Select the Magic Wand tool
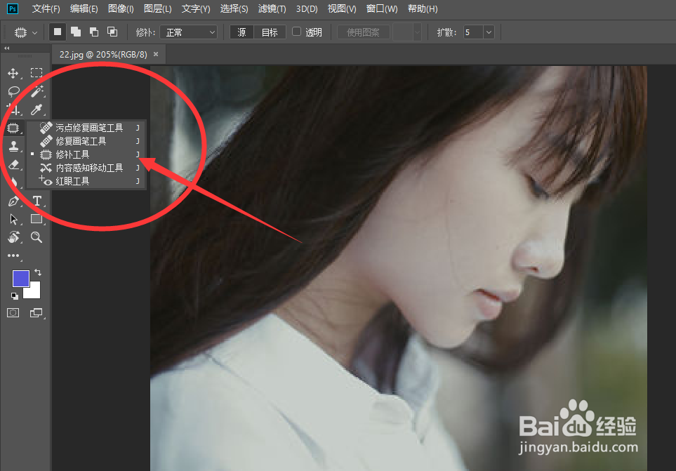 pyautogui.click(x=37, y=91)
